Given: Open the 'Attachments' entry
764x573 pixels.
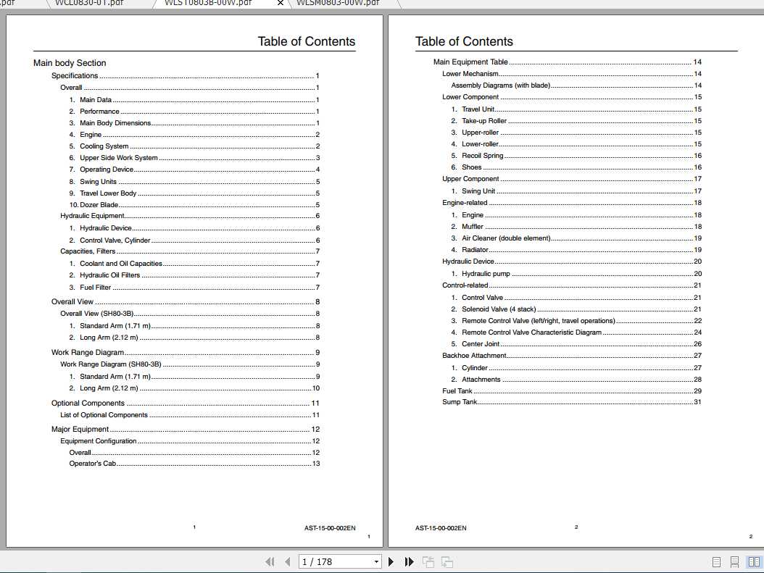Looking at the screenshot, I should (576, 380).
